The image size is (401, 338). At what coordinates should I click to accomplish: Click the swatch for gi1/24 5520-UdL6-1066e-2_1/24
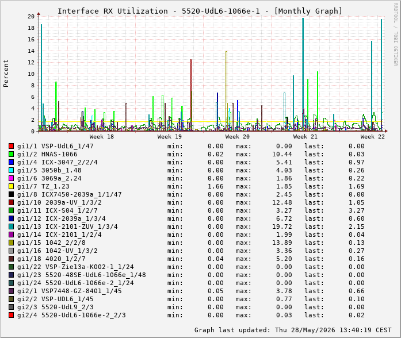(11, 283)
